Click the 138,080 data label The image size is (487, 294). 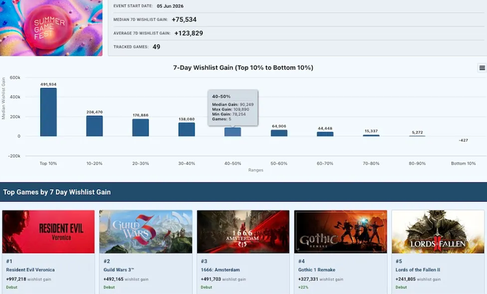187,119
